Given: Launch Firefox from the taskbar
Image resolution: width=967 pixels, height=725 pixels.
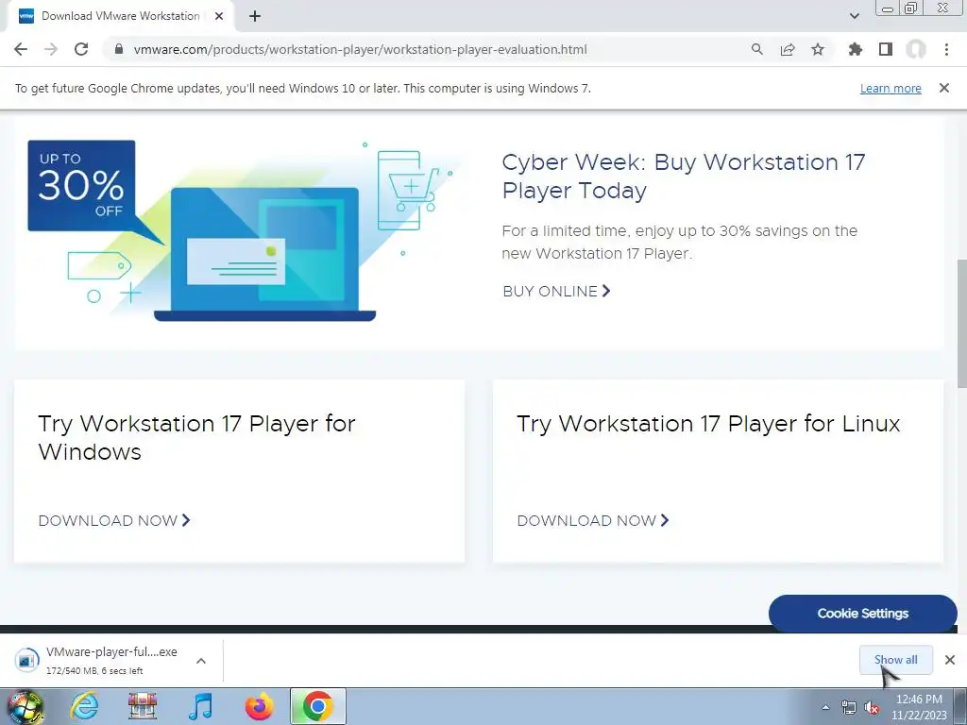Looking at the screenshot, I should pos(259,706).
